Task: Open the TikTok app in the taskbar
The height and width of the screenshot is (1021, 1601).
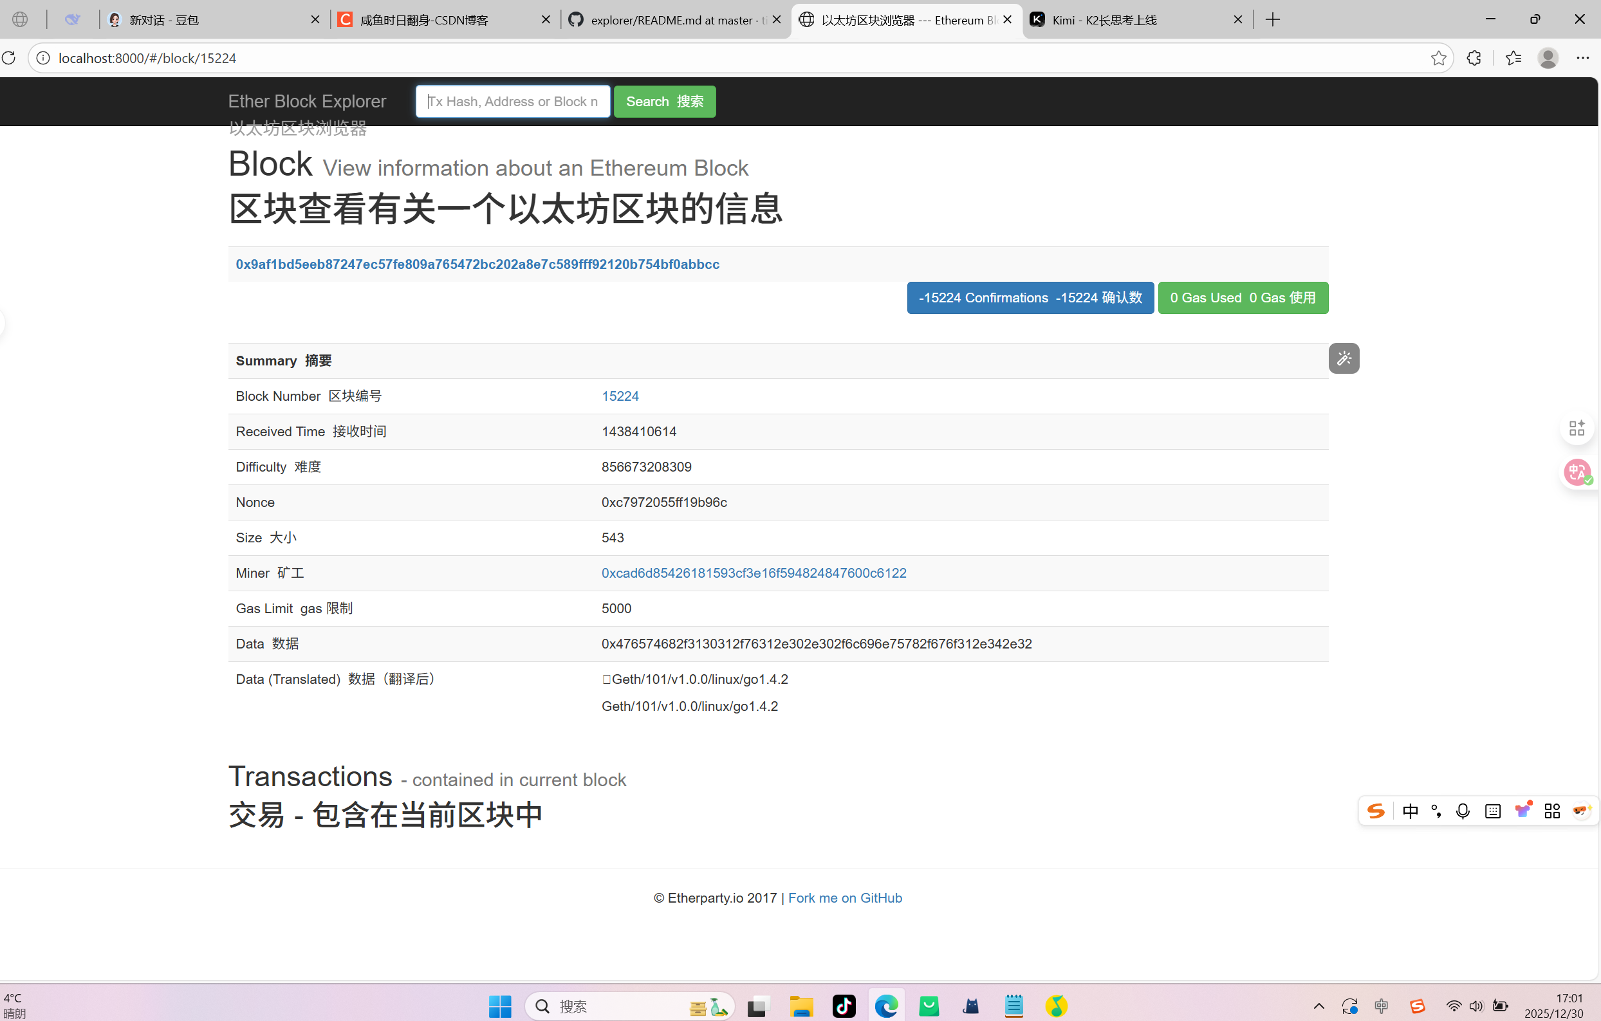Action: [x=844, y=1006]
